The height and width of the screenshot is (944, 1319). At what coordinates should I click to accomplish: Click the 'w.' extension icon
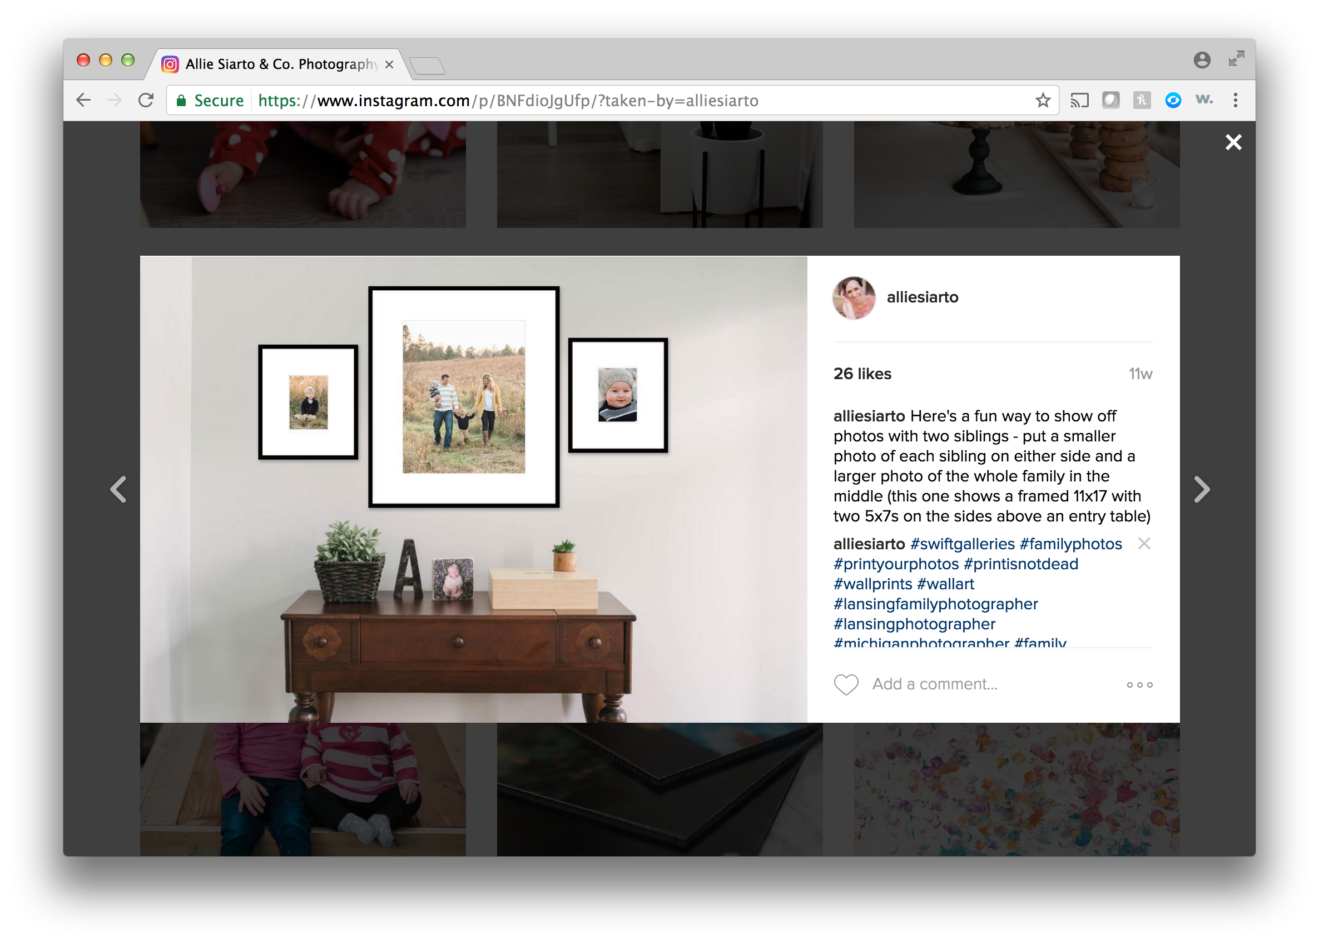1204,100
